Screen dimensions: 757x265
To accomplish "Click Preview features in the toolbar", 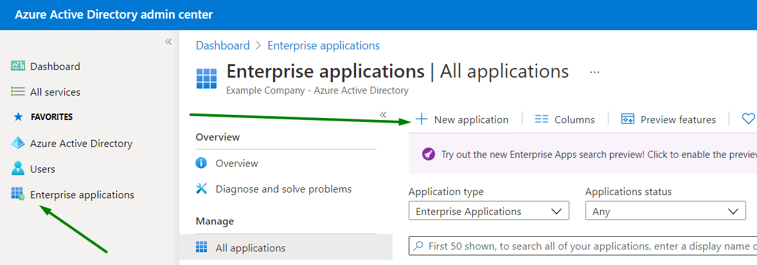I will 668,119.
